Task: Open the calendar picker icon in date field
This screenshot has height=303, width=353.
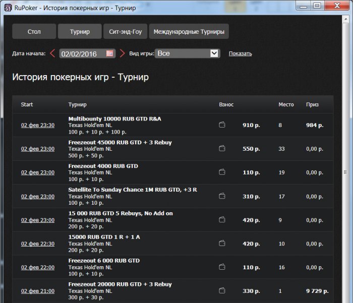Action: [x=109, y=53]
